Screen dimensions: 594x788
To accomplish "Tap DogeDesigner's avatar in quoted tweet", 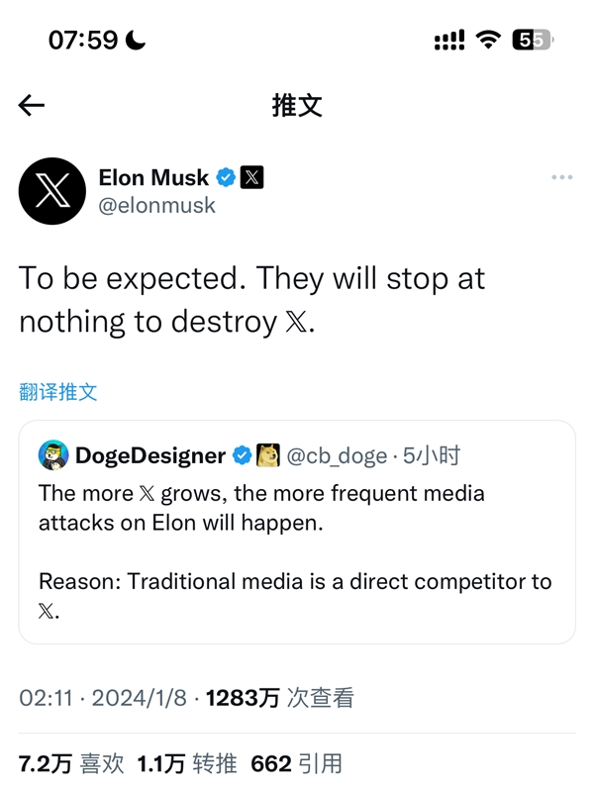I will [x=53, y=455].
